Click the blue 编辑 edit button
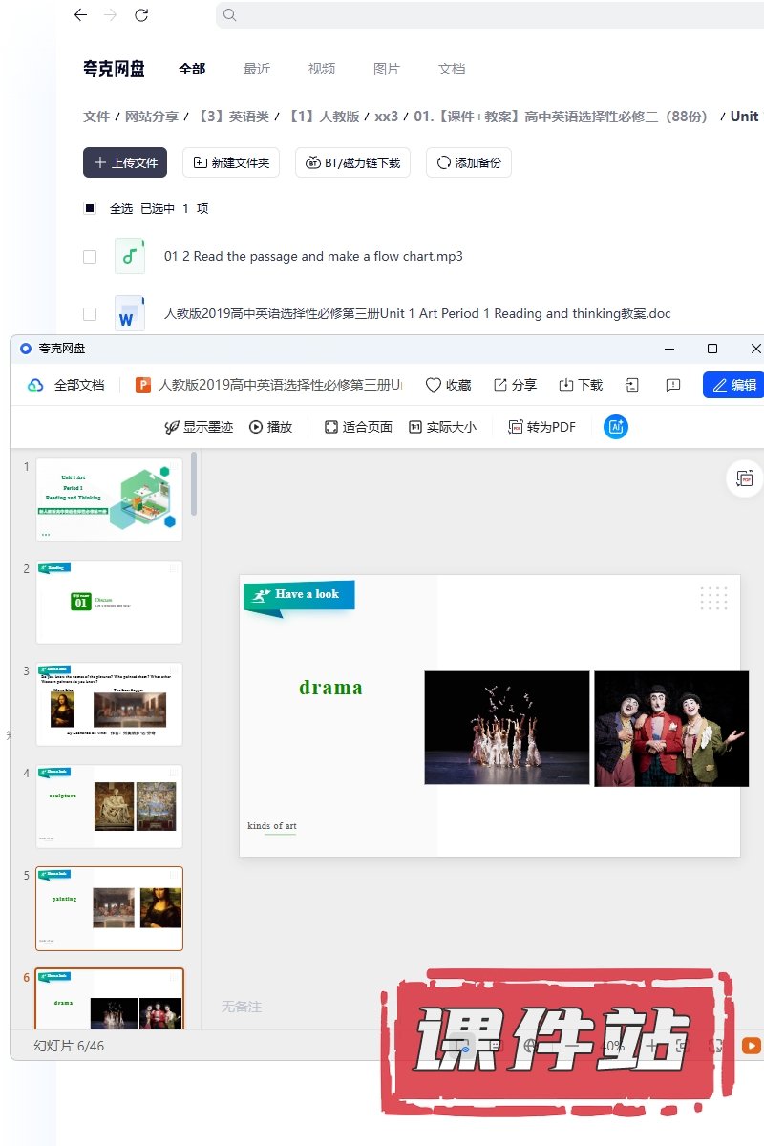 [733, 385]
